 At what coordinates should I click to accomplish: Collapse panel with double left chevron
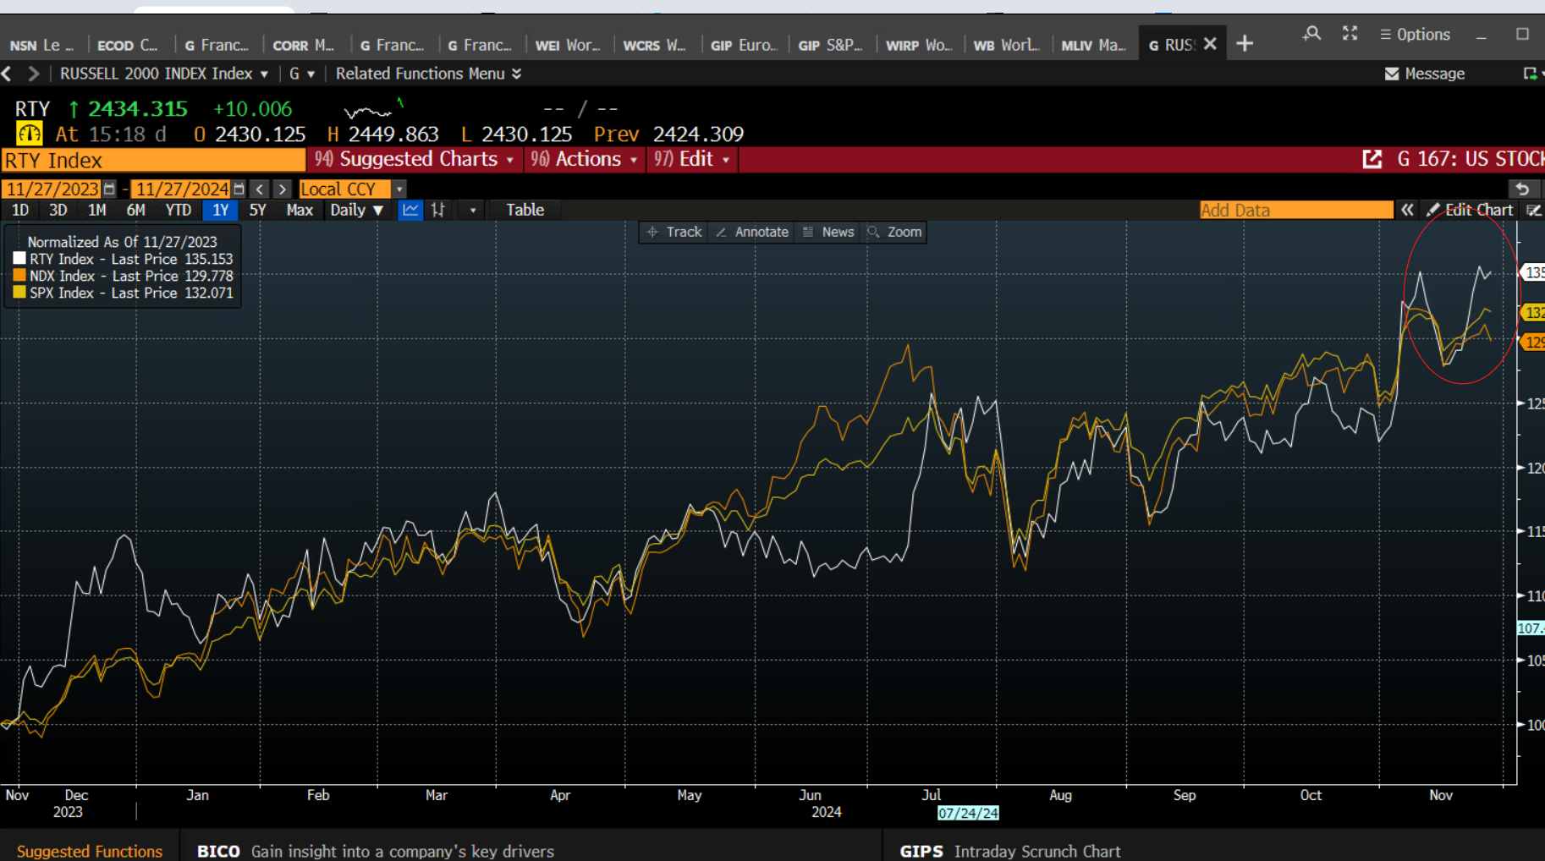(x=1406, y=210)
